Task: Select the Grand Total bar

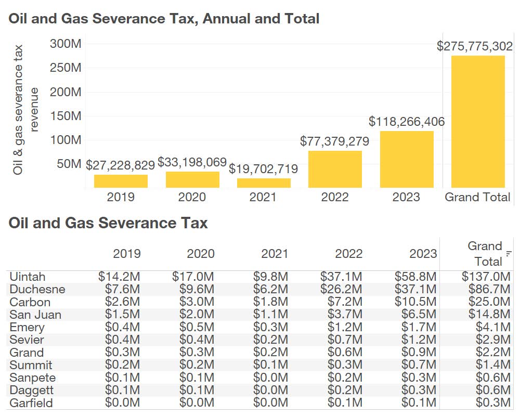Action: coord(478,121)
